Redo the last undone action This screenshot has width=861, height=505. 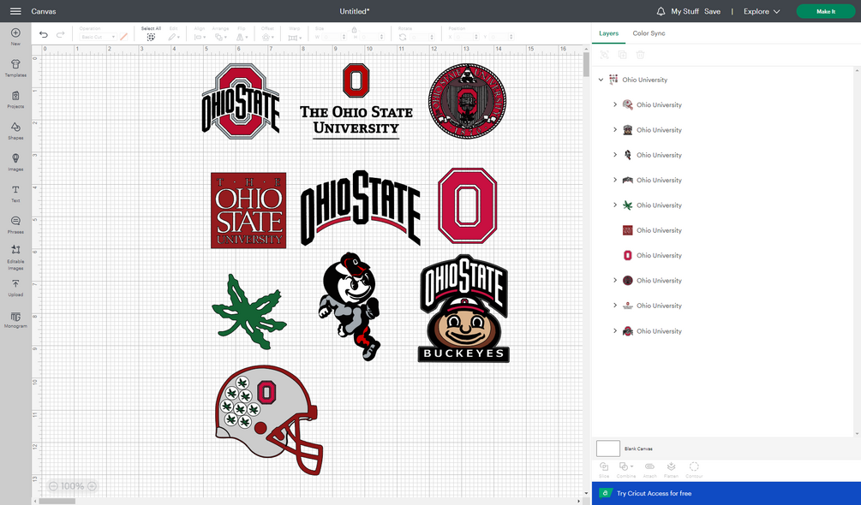pos(61,35)
